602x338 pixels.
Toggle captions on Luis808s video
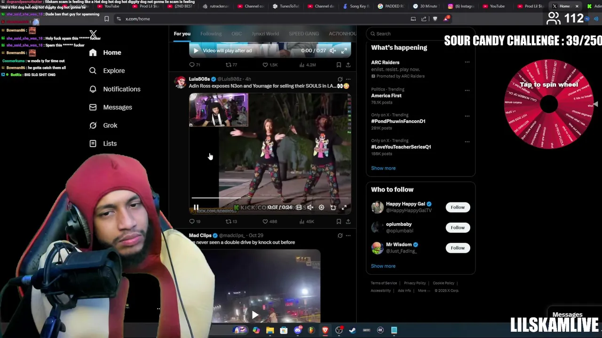tap(299, 207)
